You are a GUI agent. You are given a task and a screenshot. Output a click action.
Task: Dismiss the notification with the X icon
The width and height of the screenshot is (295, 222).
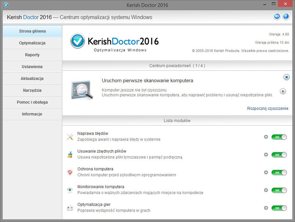286,77
